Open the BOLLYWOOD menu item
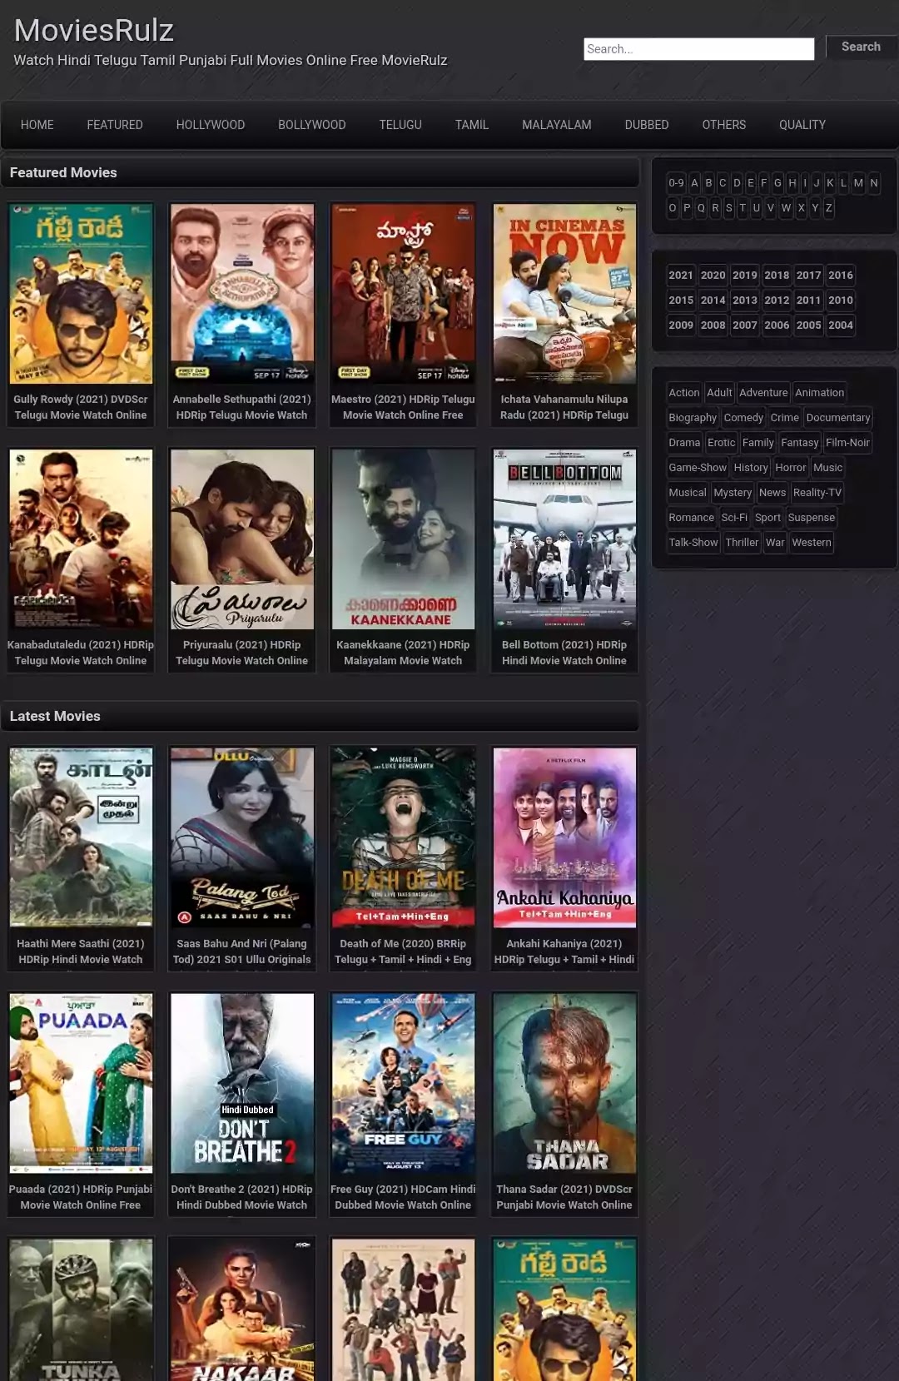The image size is (899, 1381). point(312,125)
